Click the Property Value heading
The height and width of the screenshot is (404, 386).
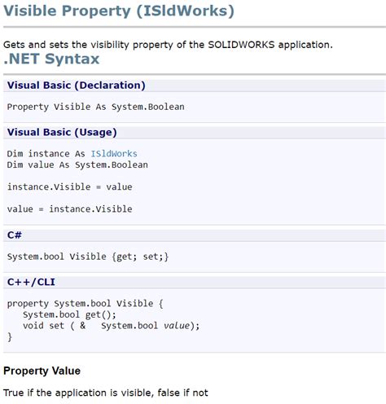pyautogui.click(x=42, y=371)
